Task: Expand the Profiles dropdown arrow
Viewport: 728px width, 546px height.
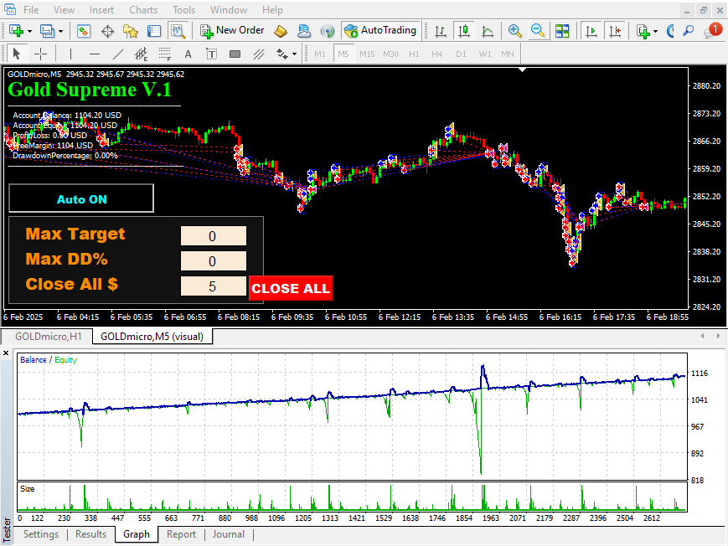Action: 61,32
